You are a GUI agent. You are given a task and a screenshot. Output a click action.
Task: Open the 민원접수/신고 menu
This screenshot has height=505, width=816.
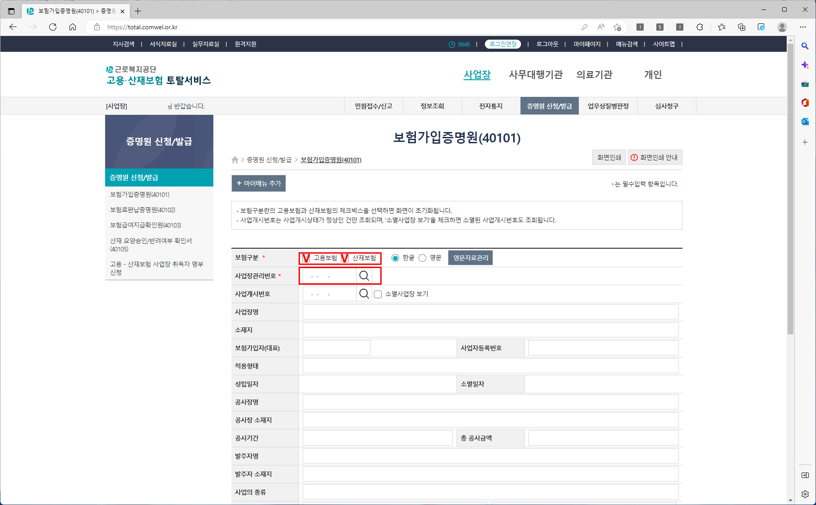pyautogui.click(x=373, y=106)
